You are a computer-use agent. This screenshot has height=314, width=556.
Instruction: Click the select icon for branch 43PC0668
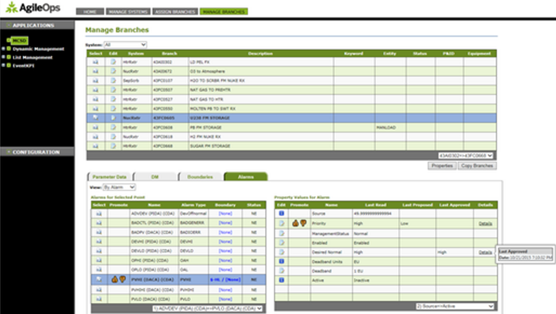tap(95, 146)
